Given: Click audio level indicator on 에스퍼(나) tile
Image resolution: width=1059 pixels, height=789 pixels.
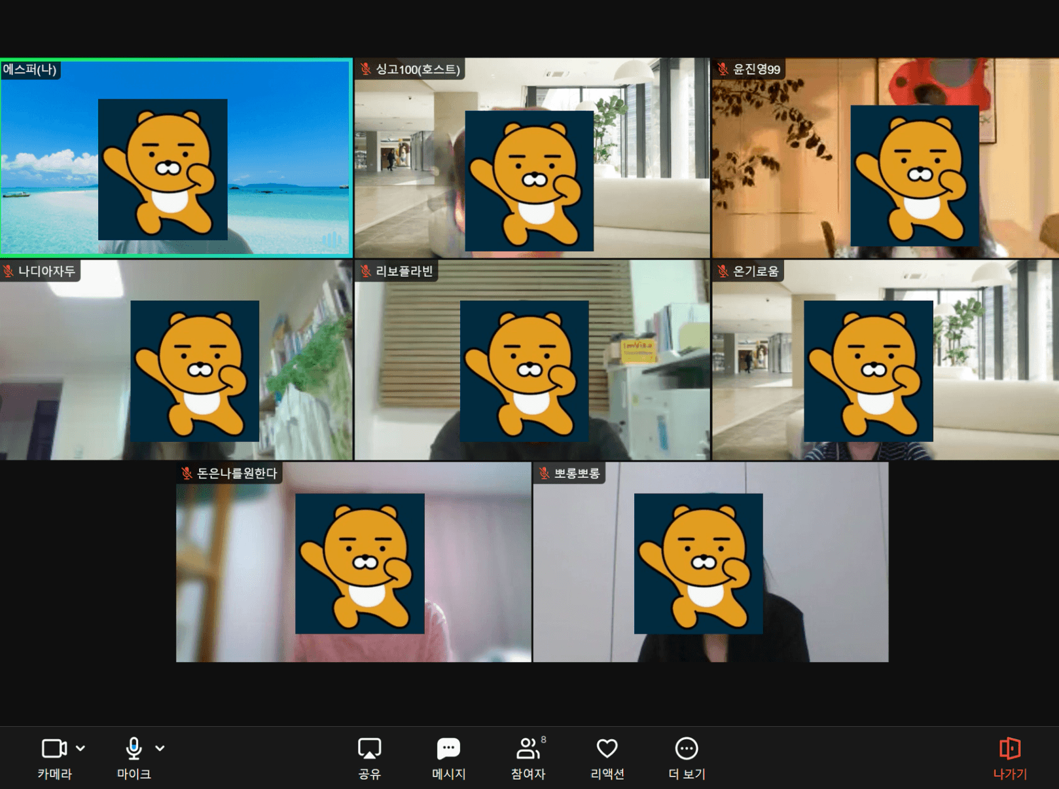Looking at the screenshot, I should [x=331, y=240].
